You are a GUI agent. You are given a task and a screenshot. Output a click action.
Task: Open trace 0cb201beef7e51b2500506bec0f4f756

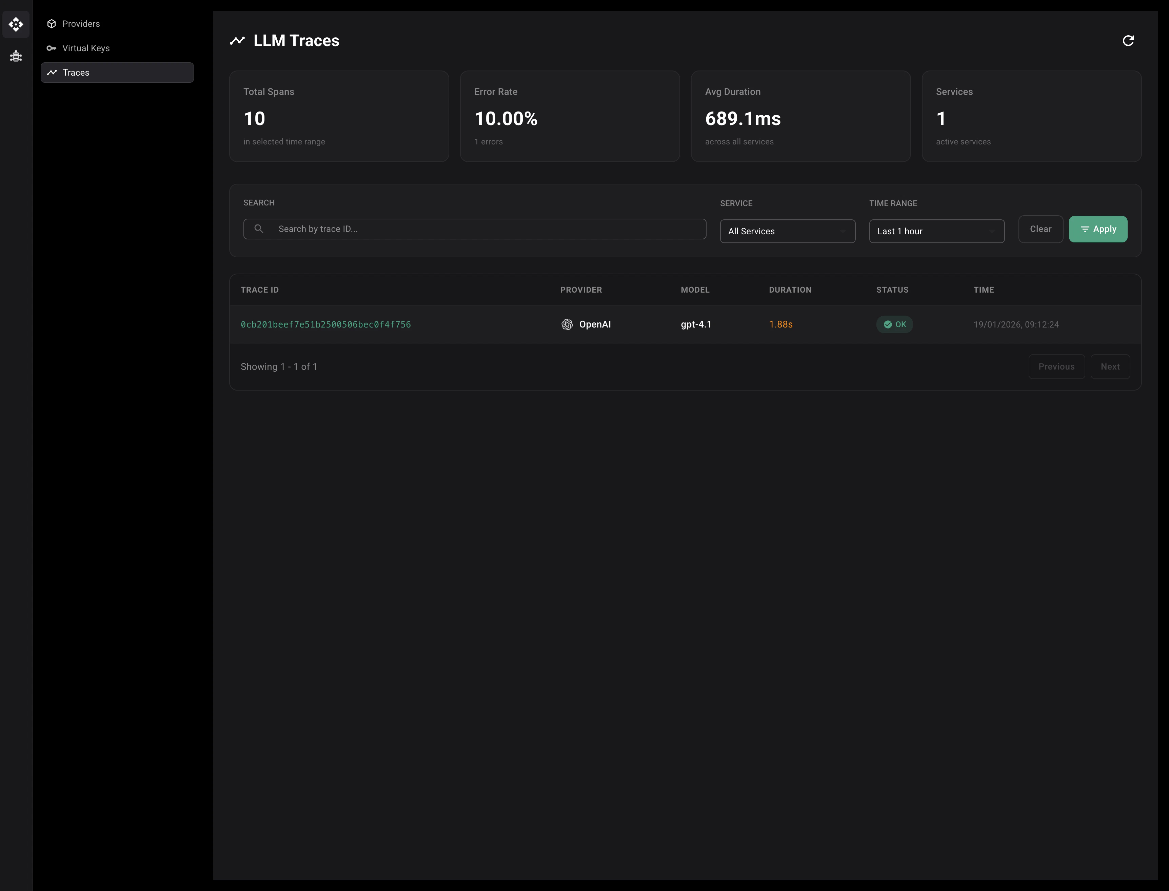(326, 324)
